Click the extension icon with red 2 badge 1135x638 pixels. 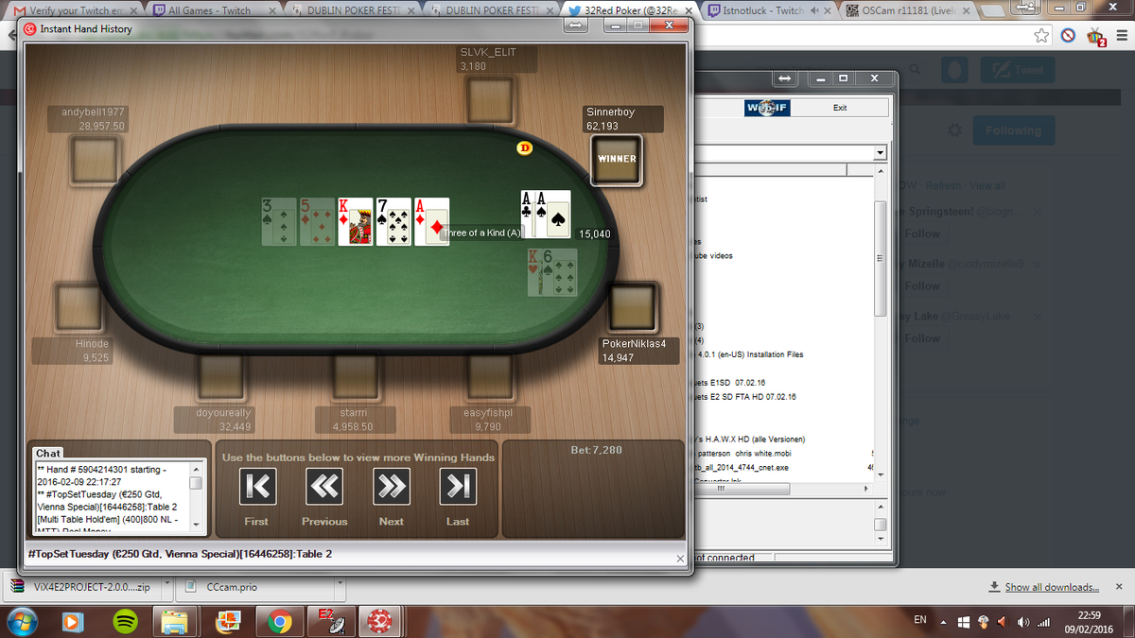[x=1096, y=37]
